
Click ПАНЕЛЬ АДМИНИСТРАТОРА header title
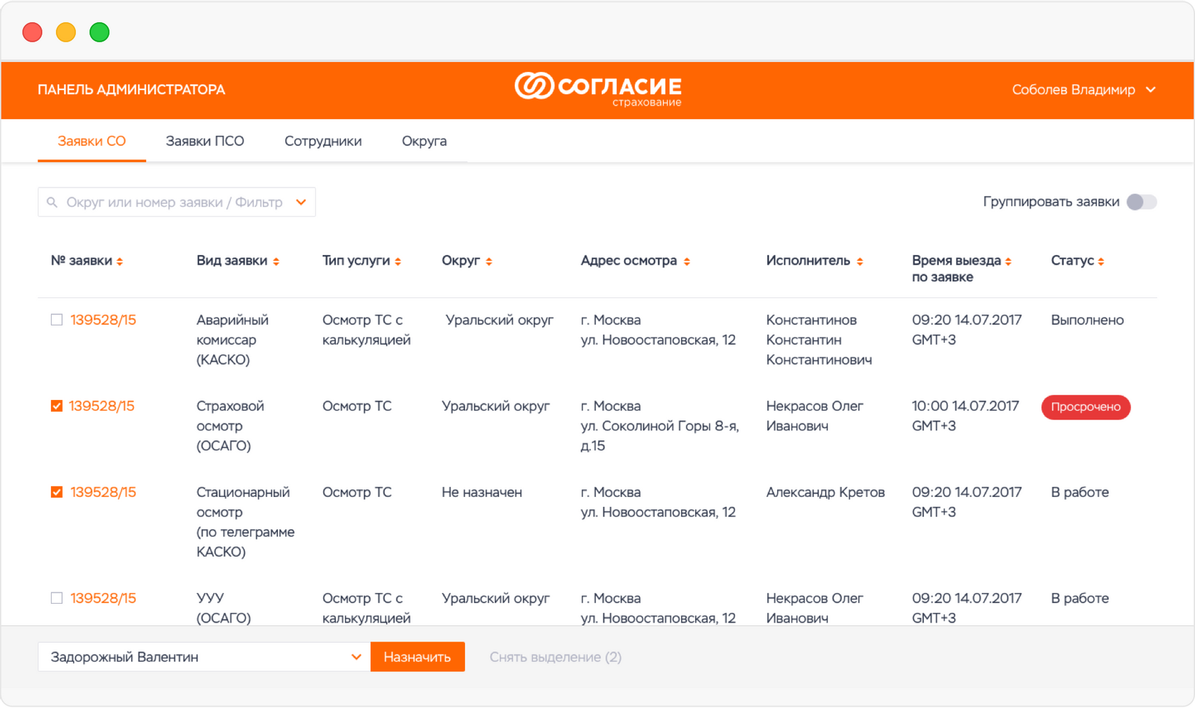click(x=131, y=89)
